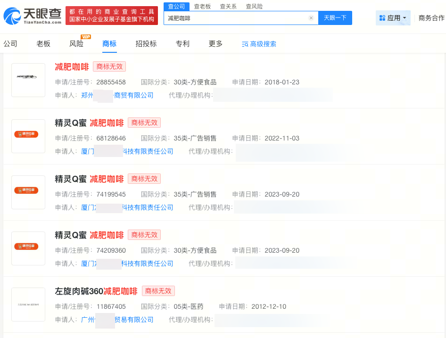
Task: Open 左旋肉碱360减肥咖啡 trademark title
Action: [96, 291]
